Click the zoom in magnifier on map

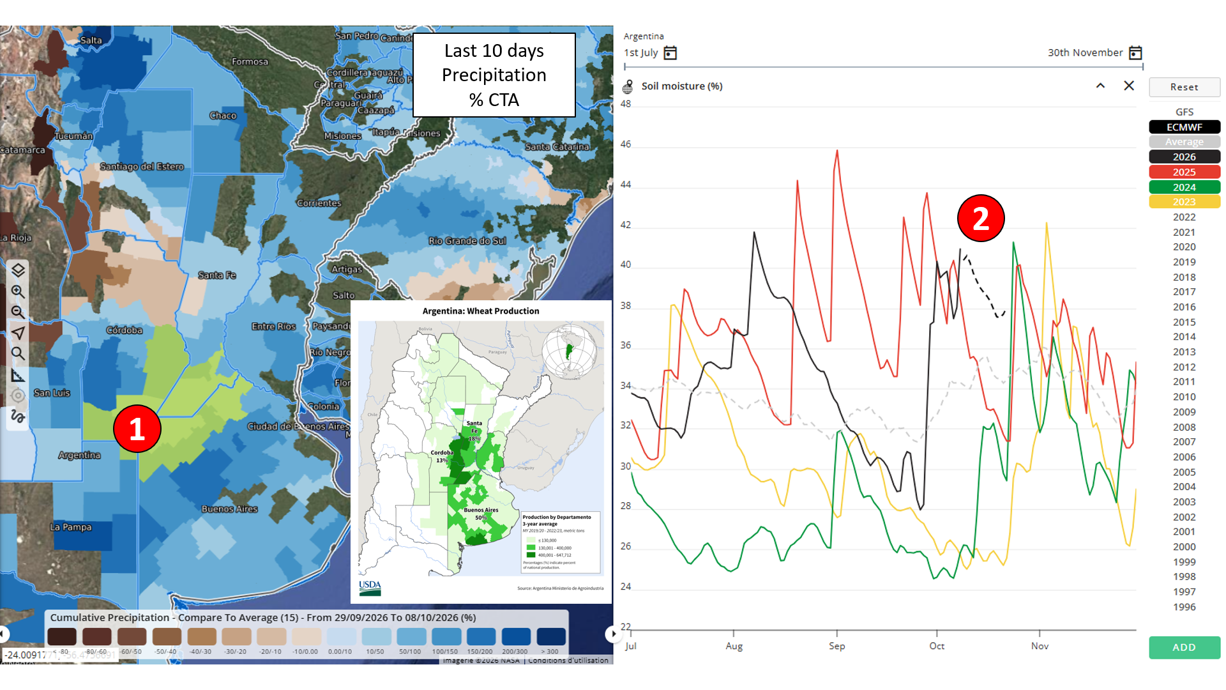coord(18,291)
